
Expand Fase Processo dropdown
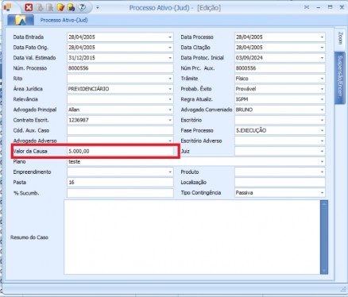coord(322,130)
